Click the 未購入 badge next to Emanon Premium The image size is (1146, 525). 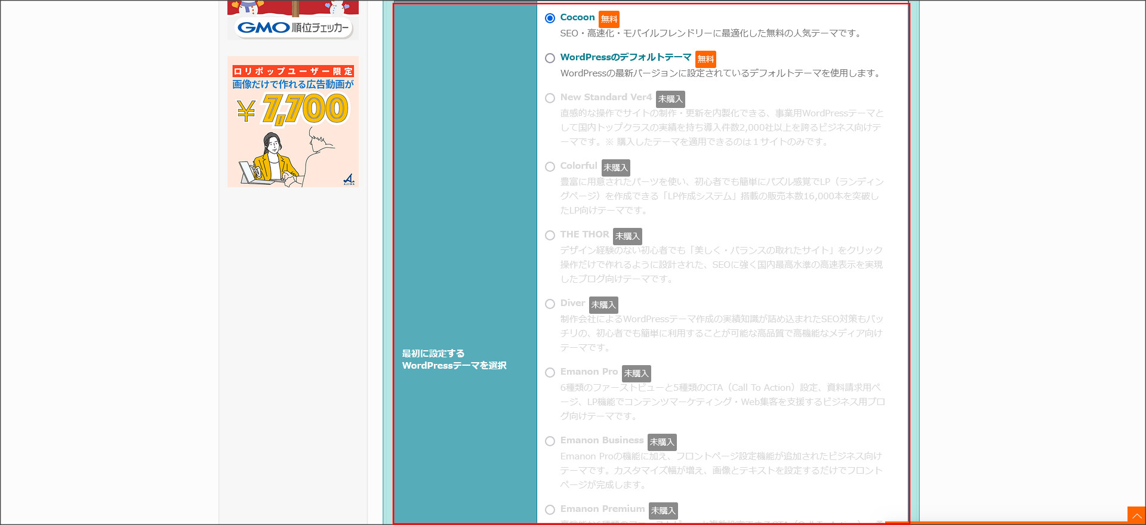(x=663, y=511)
